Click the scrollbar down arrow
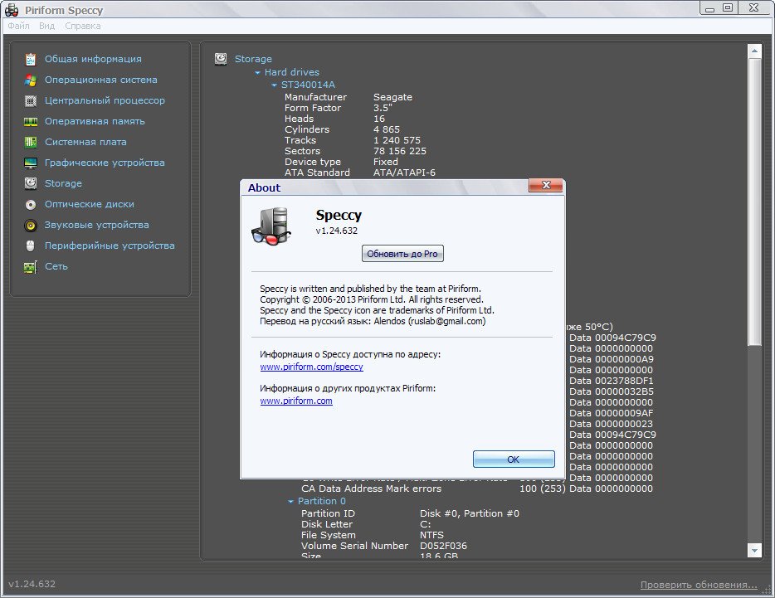The width and height of the screenshot is (775, 598). (x=754, y=550)
